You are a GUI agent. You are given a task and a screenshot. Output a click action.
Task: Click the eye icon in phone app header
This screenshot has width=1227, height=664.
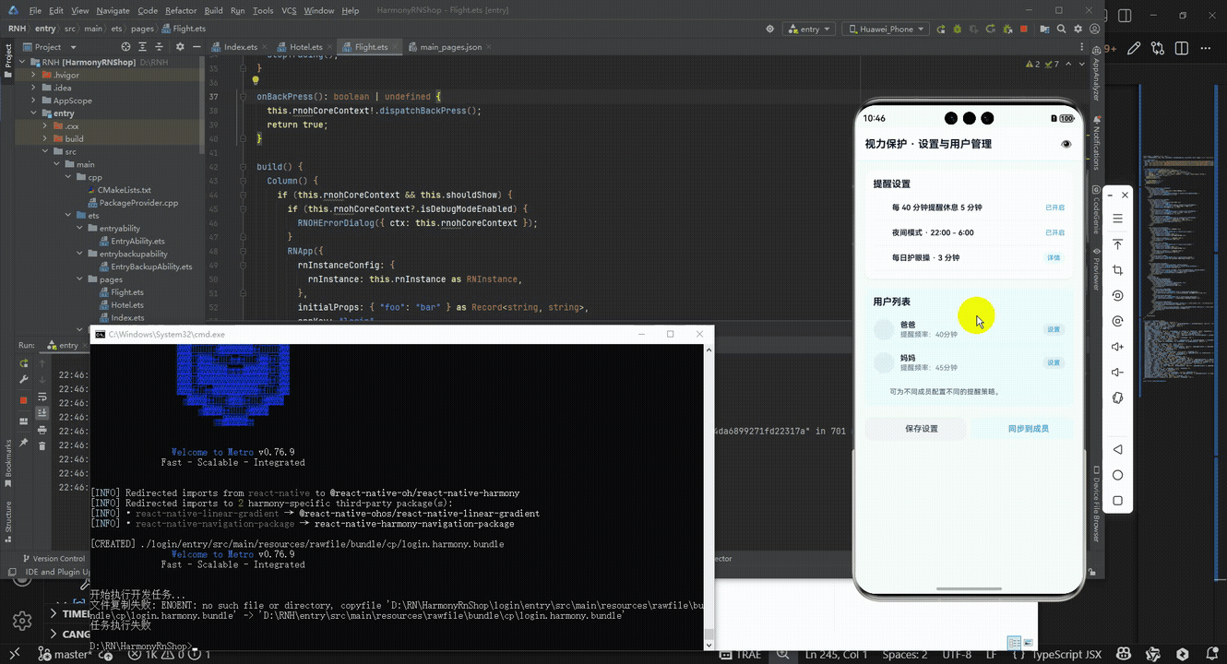point(1066,144)
